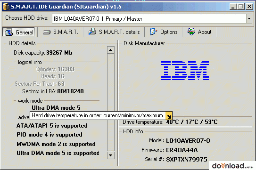Viewport: 256px width, 170px height.
Task: Click the SIGuardian title bar app icon
Action: 6,7
